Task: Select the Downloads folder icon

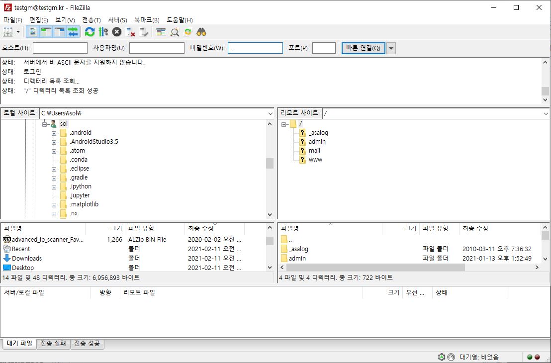Action: pos(6,258)
